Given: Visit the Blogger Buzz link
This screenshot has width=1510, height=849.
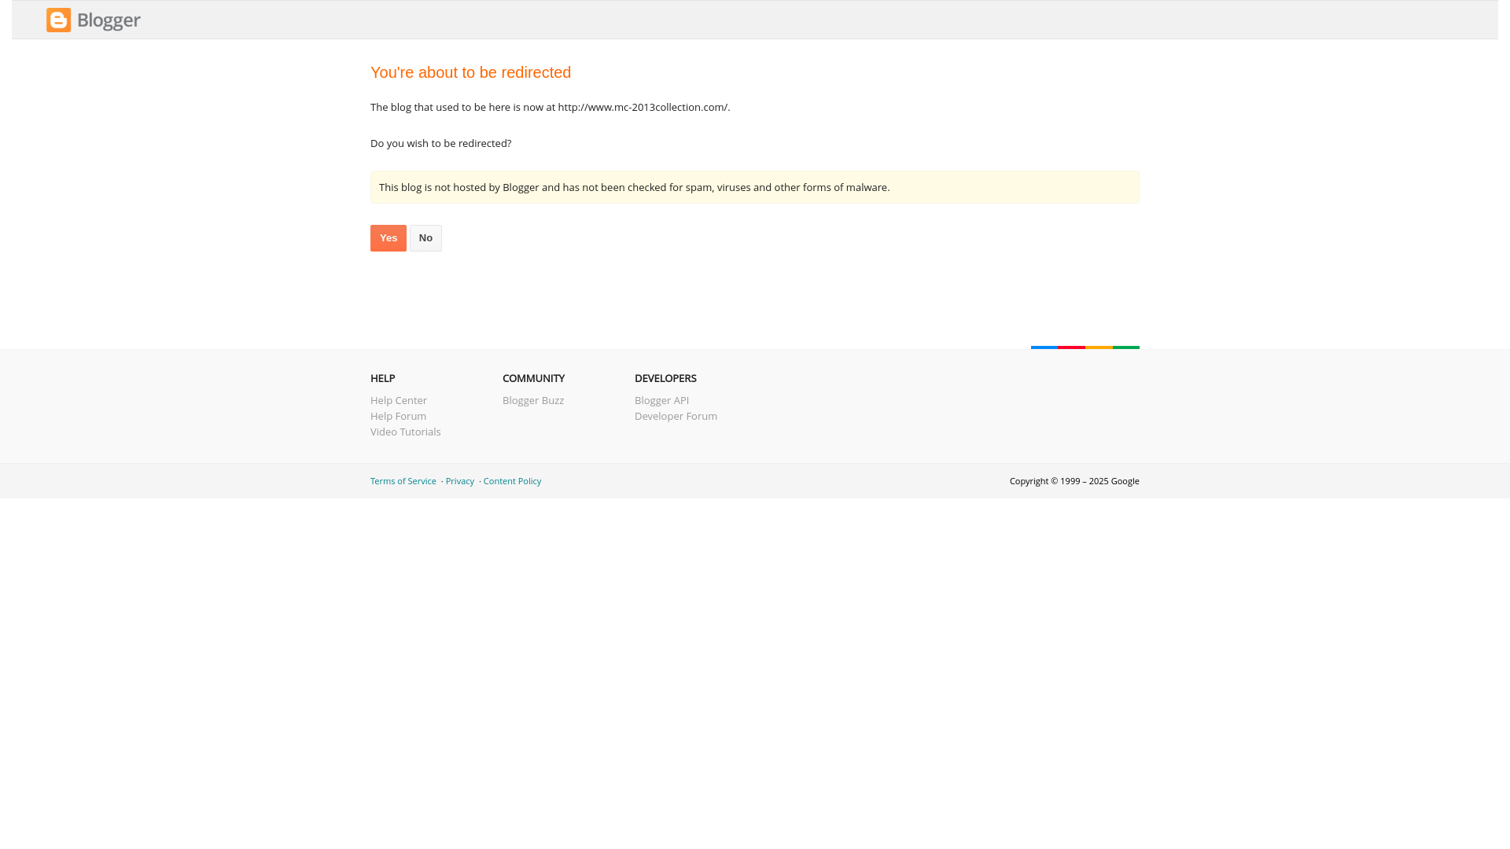Looking at the screenshot, I should point(533,400).
